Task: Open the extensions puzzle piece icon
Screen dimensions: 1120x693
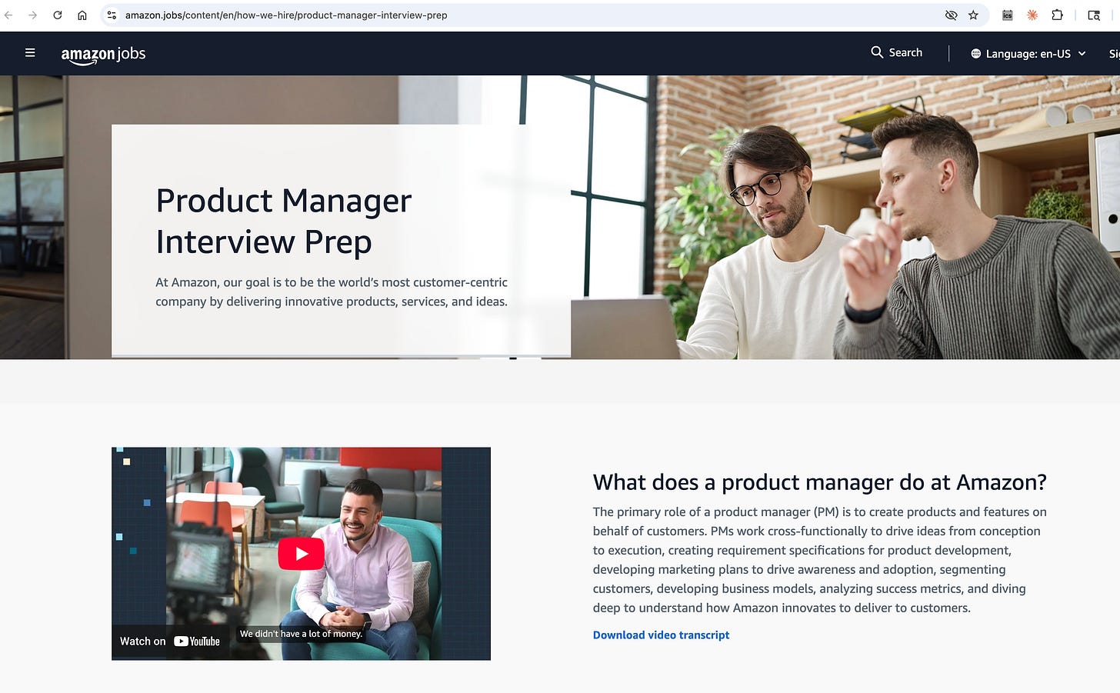Action: coord(1057,15)
